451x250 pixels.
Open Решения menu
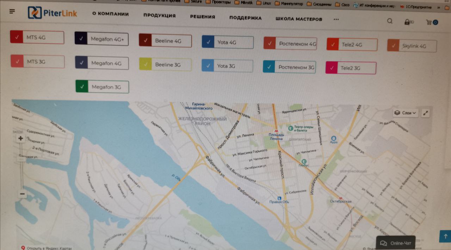202,17
